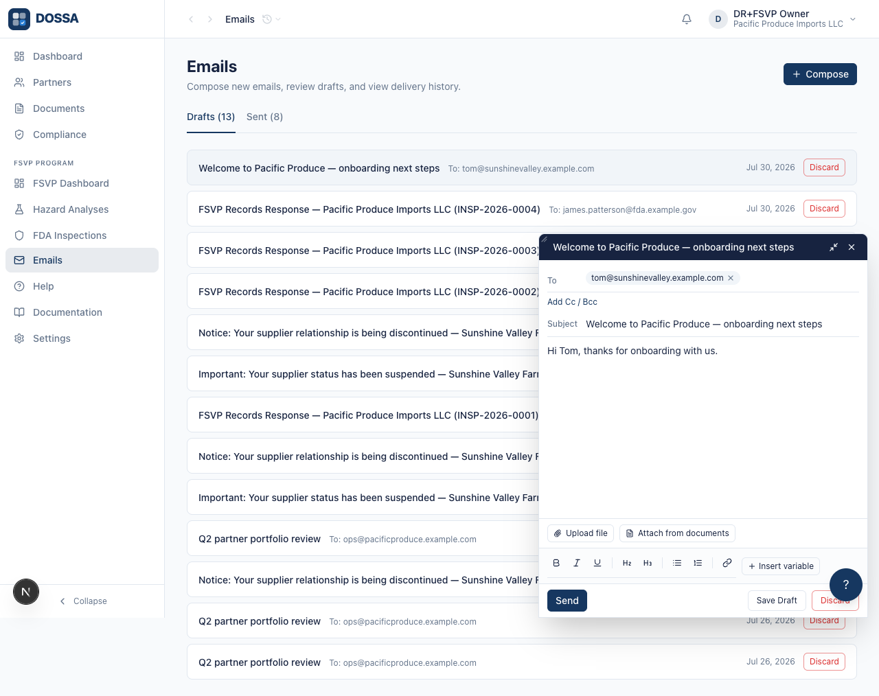Open the help question mark bubble

pos(846,585)
